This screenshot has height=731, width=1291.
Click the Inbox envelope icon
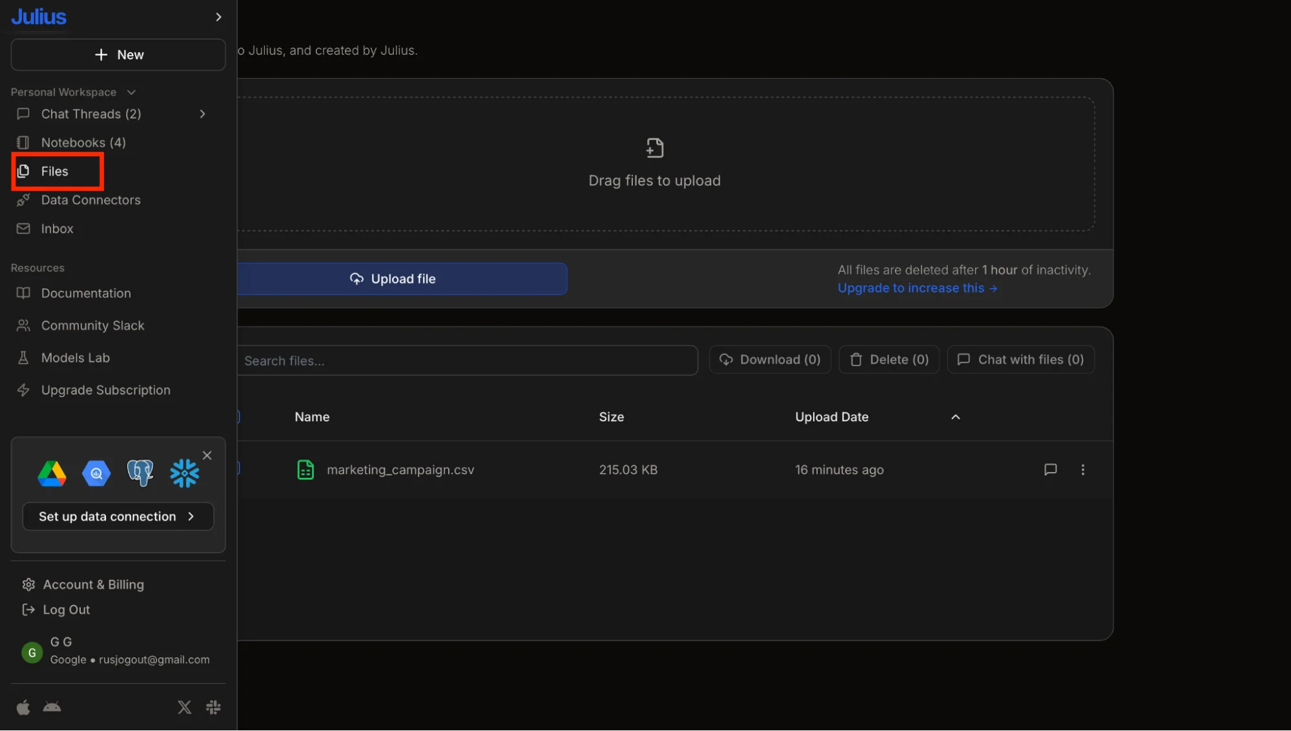pos(23,229)
